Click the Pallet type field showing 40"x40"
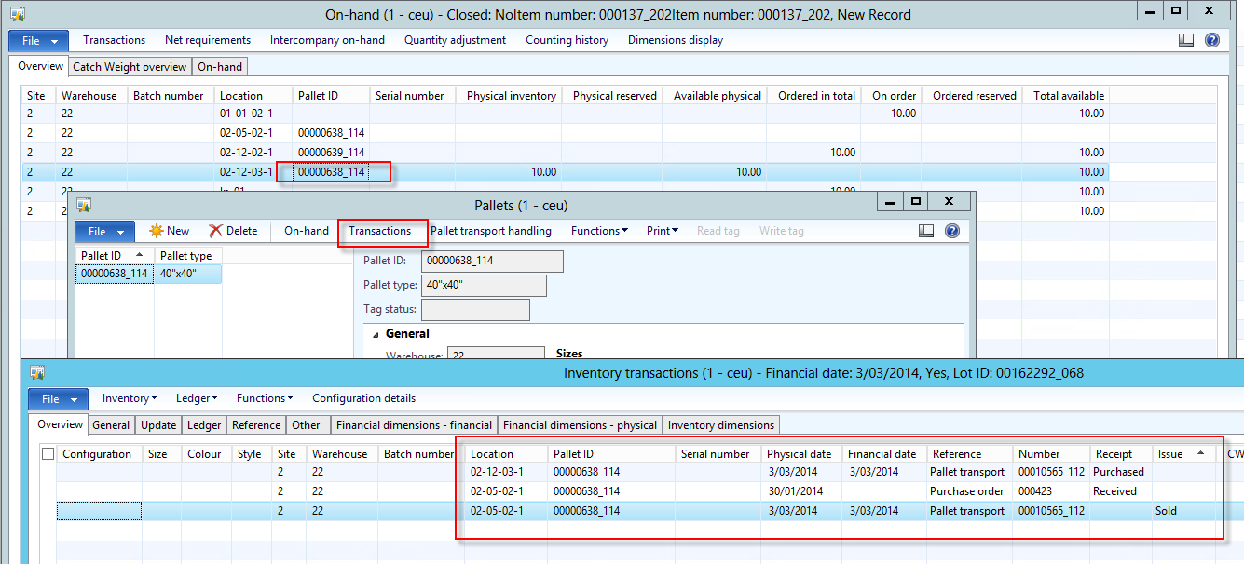The width and height of the screenshot is (1244, 564). [485, 285]
